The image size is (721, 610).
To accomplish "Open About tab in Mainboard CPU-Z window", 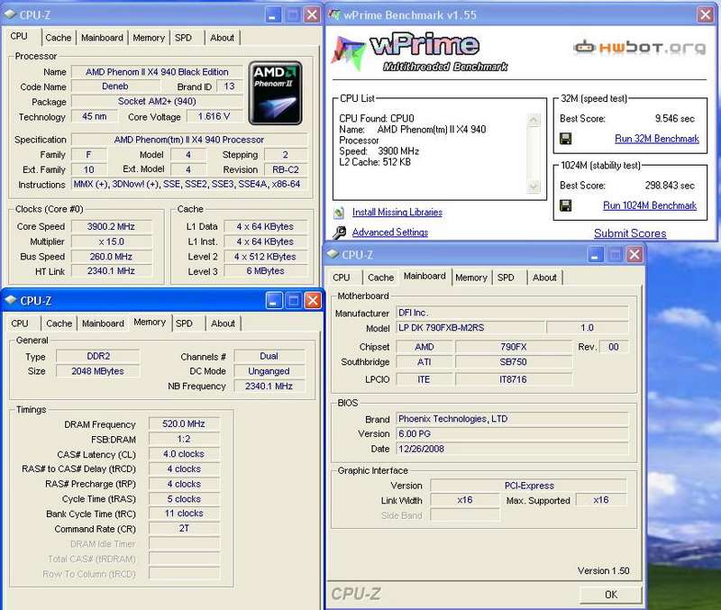I will coord(544,278).
